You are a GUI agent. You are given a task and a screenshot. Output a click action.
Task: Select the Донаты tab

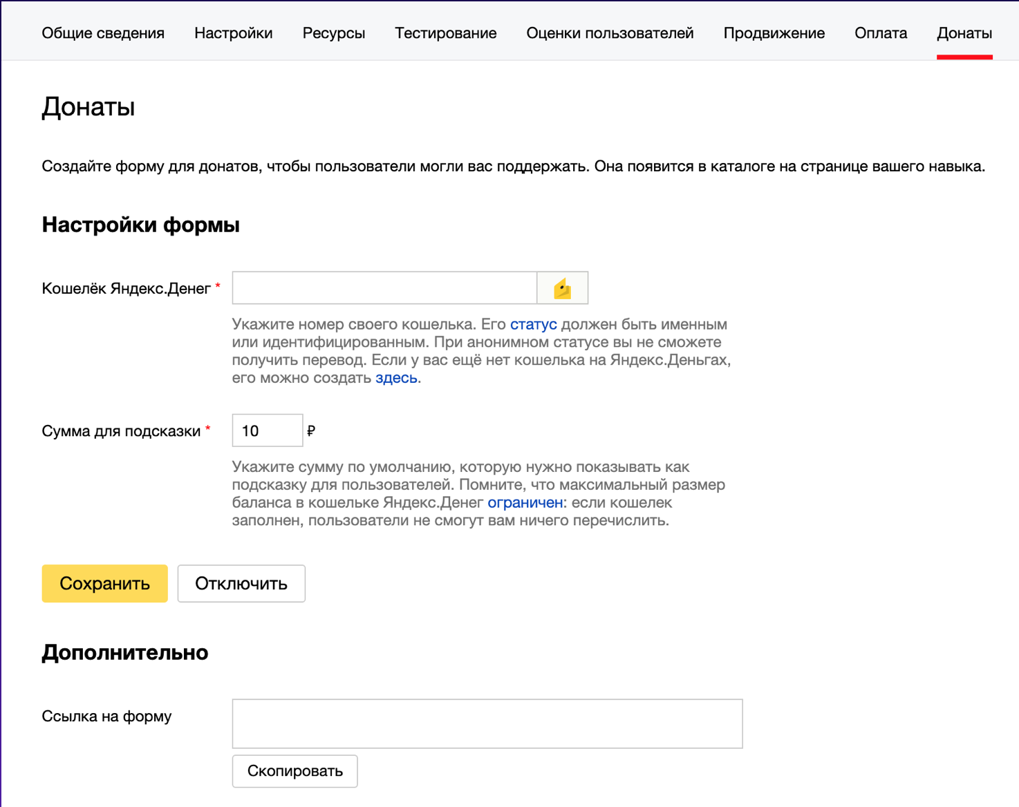tap(964, 33)
